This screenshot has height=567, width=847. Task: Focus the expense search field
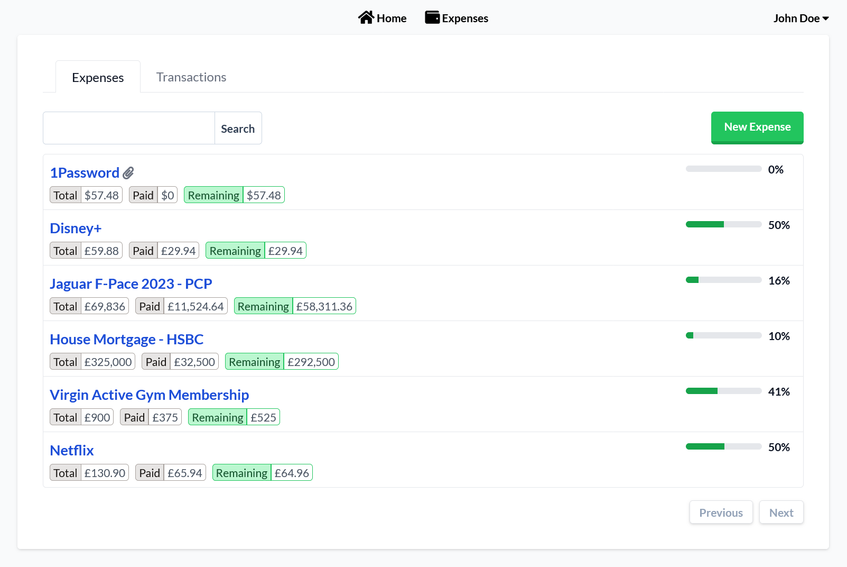pos(129,128)
